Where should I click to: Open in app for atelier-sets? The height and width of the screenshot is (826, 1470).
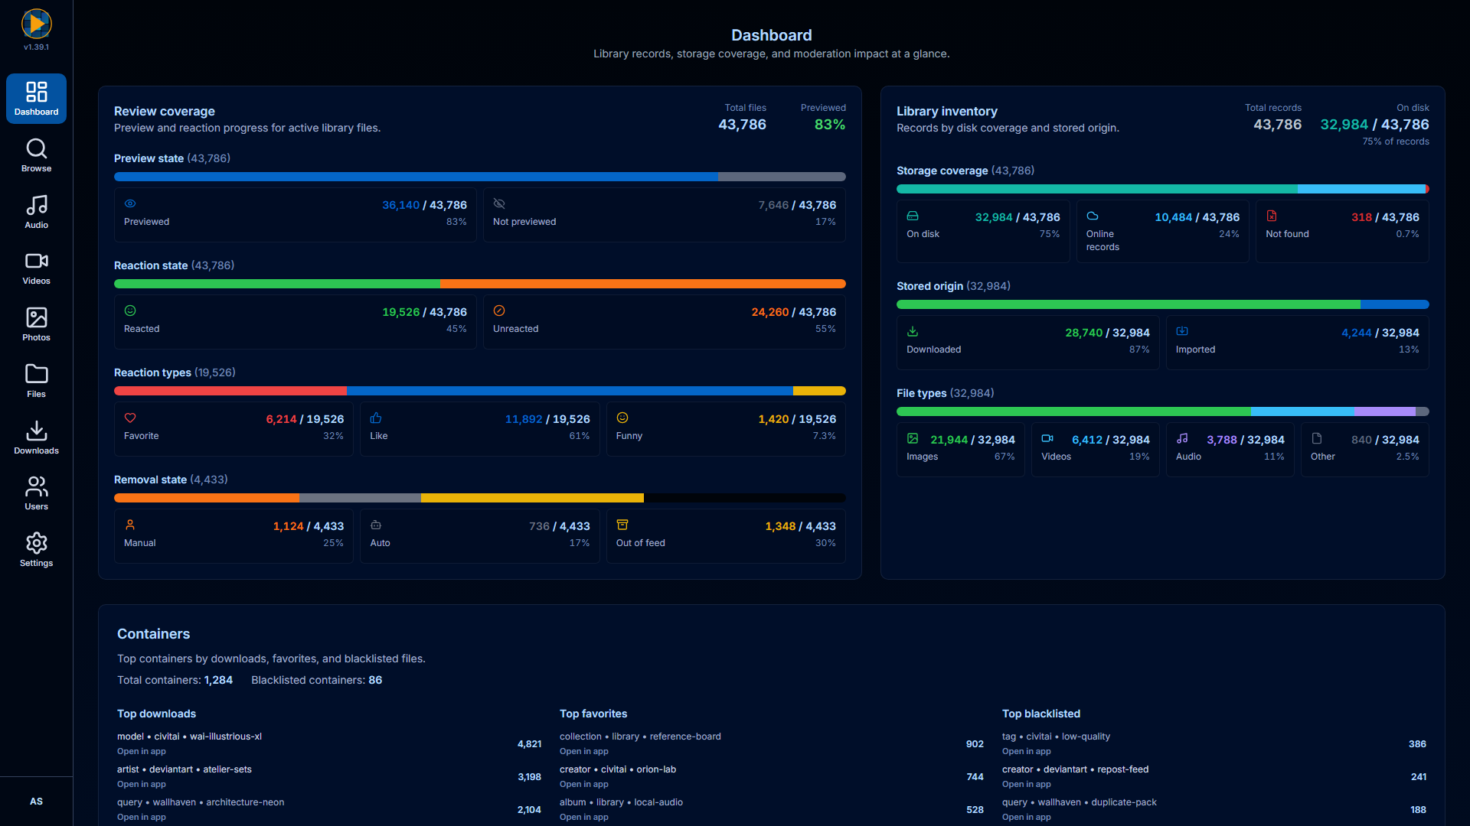click(142, 785)
